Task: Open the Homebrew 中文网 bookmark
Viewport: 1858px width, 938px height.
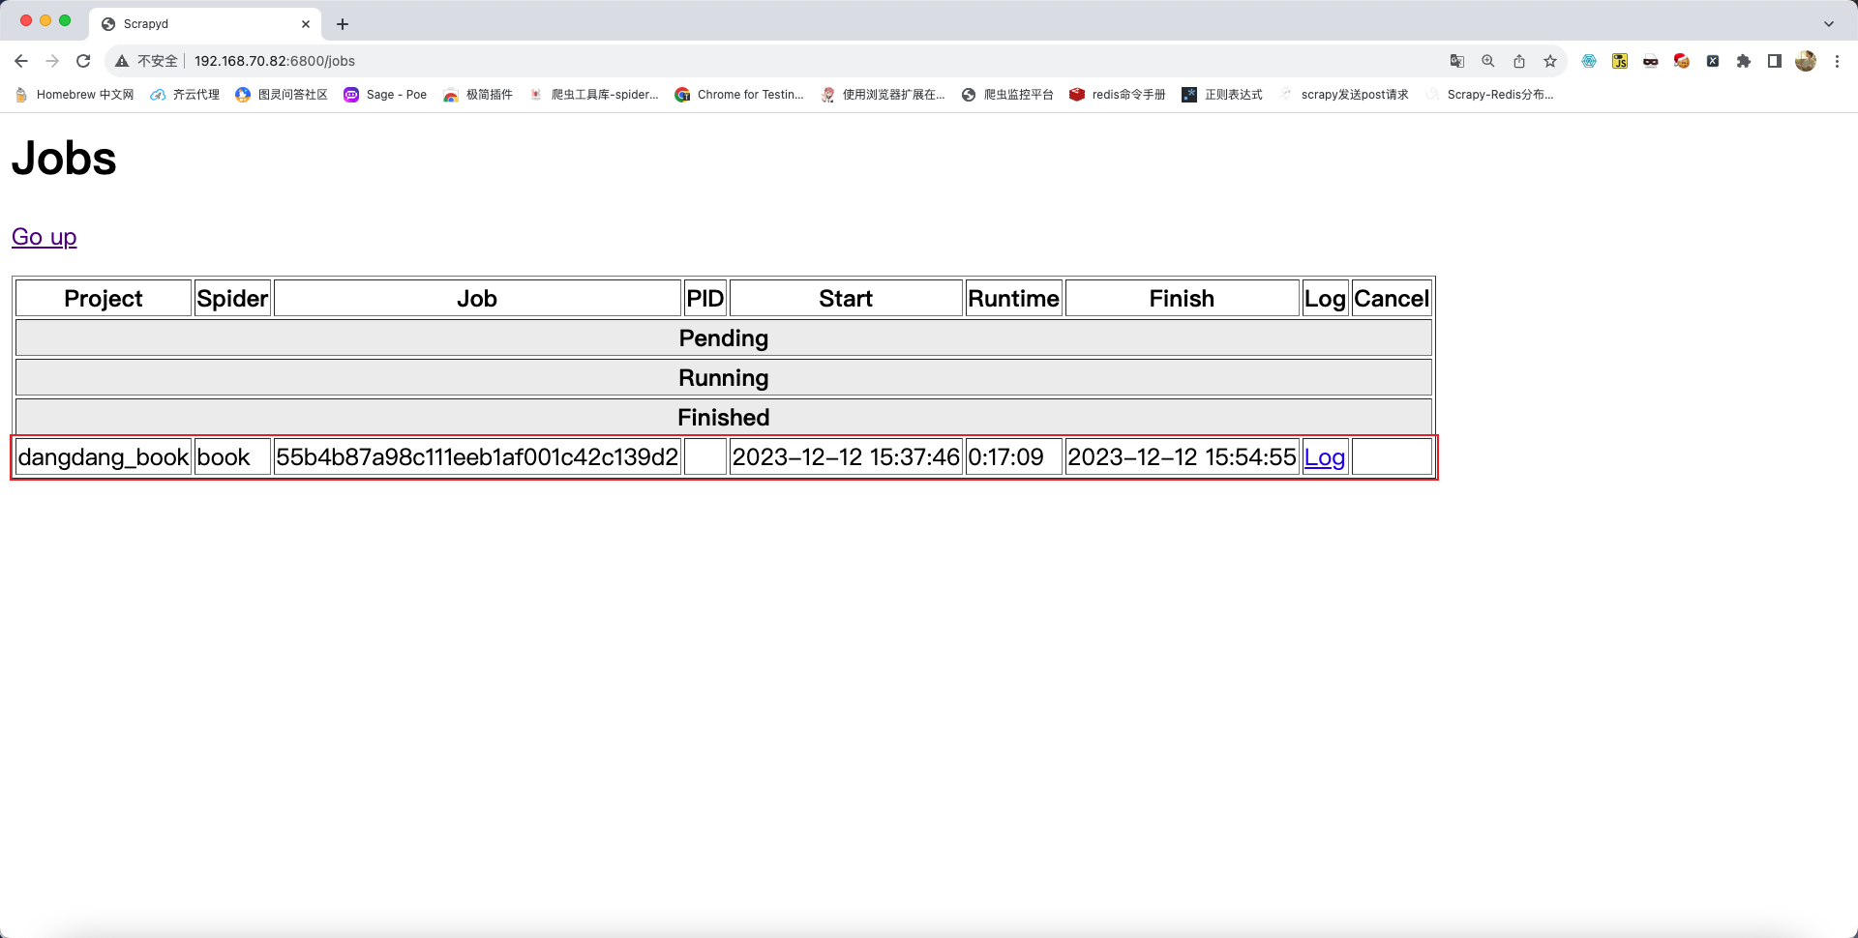Action: pyautogui.click(x=74, y=95)
